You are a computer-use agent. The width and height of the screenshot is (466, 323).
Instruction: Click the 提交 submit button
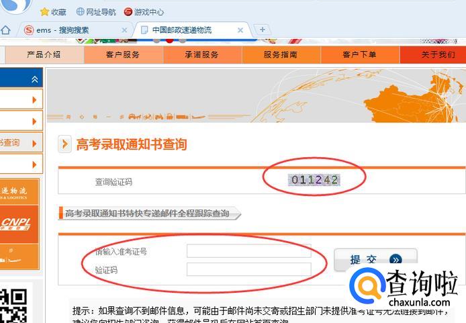[375, 260]
